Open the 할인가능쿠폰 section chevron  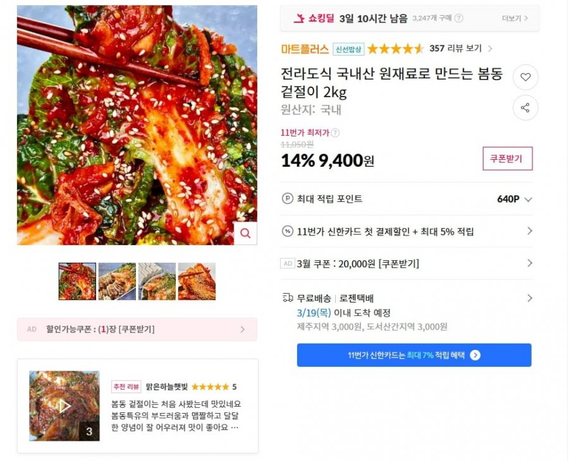241,329
